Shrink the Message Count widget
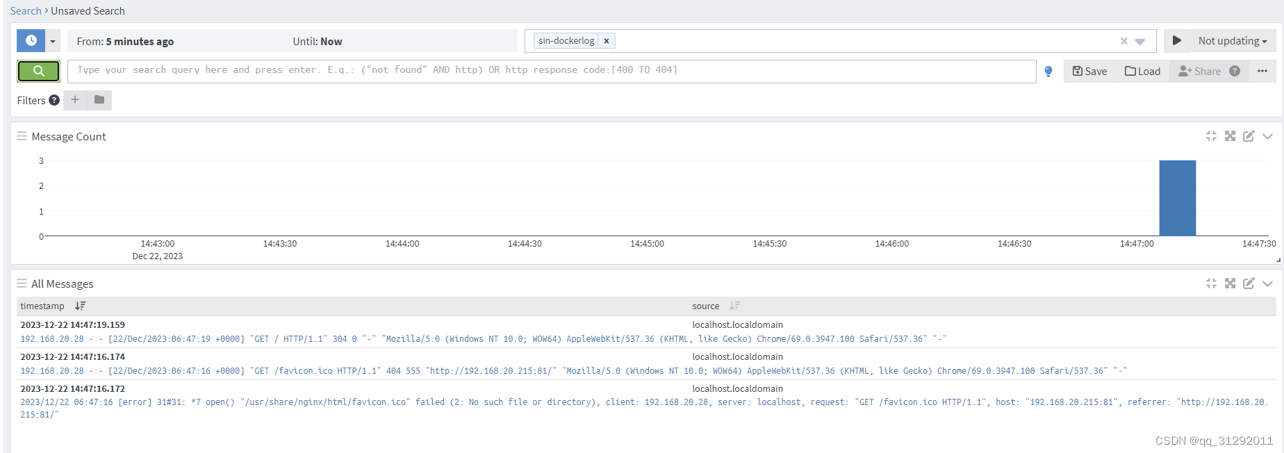Image resolution: width=1284 pixels, height=453 pixels. (1211, 136)
